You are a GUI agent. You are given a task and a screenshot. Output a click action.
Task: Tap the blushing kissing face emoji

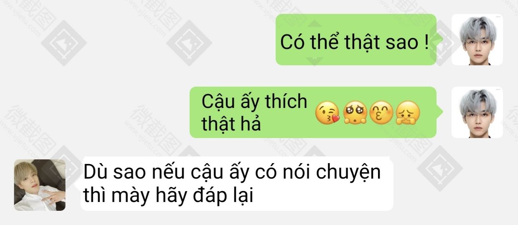pyautogui.click(x=381, y=112)
